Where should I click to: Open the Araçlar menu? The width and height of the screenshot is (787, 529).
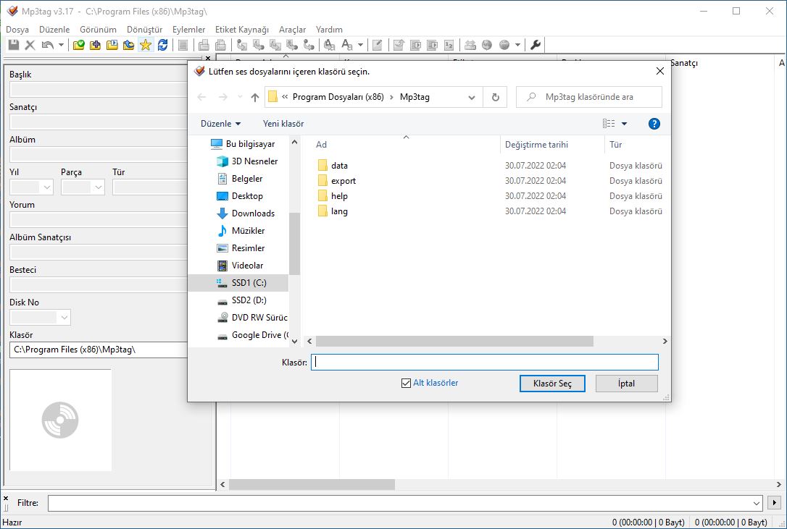pyautogui.click(x=292, y=30)
